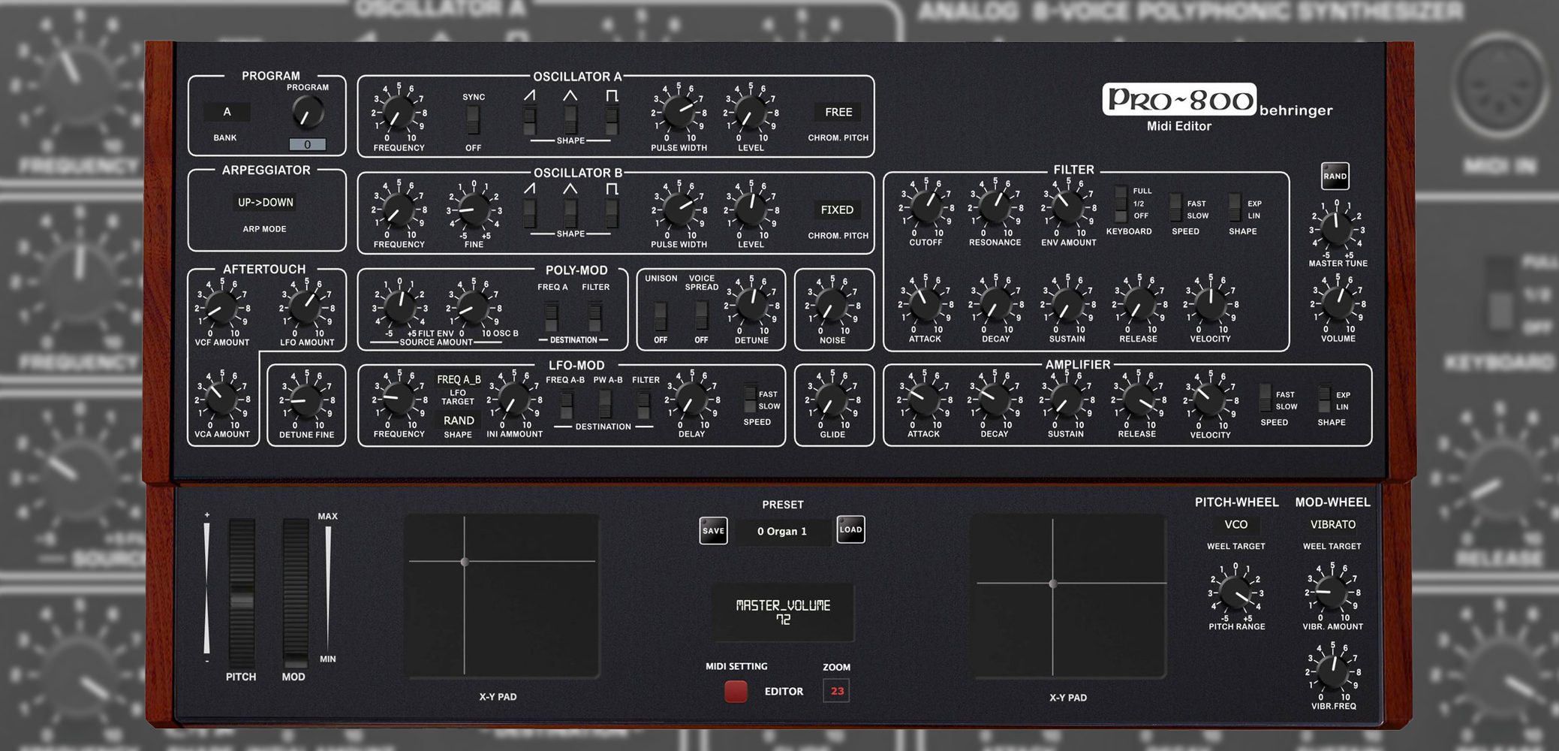Click the amplifier ATTACK knob

pyautogui.click(x=923, y=400)
